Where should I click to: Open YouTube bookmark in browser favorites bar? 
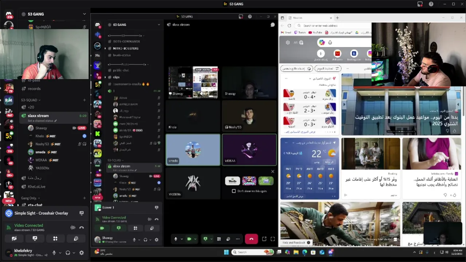[x=315, y=33]
